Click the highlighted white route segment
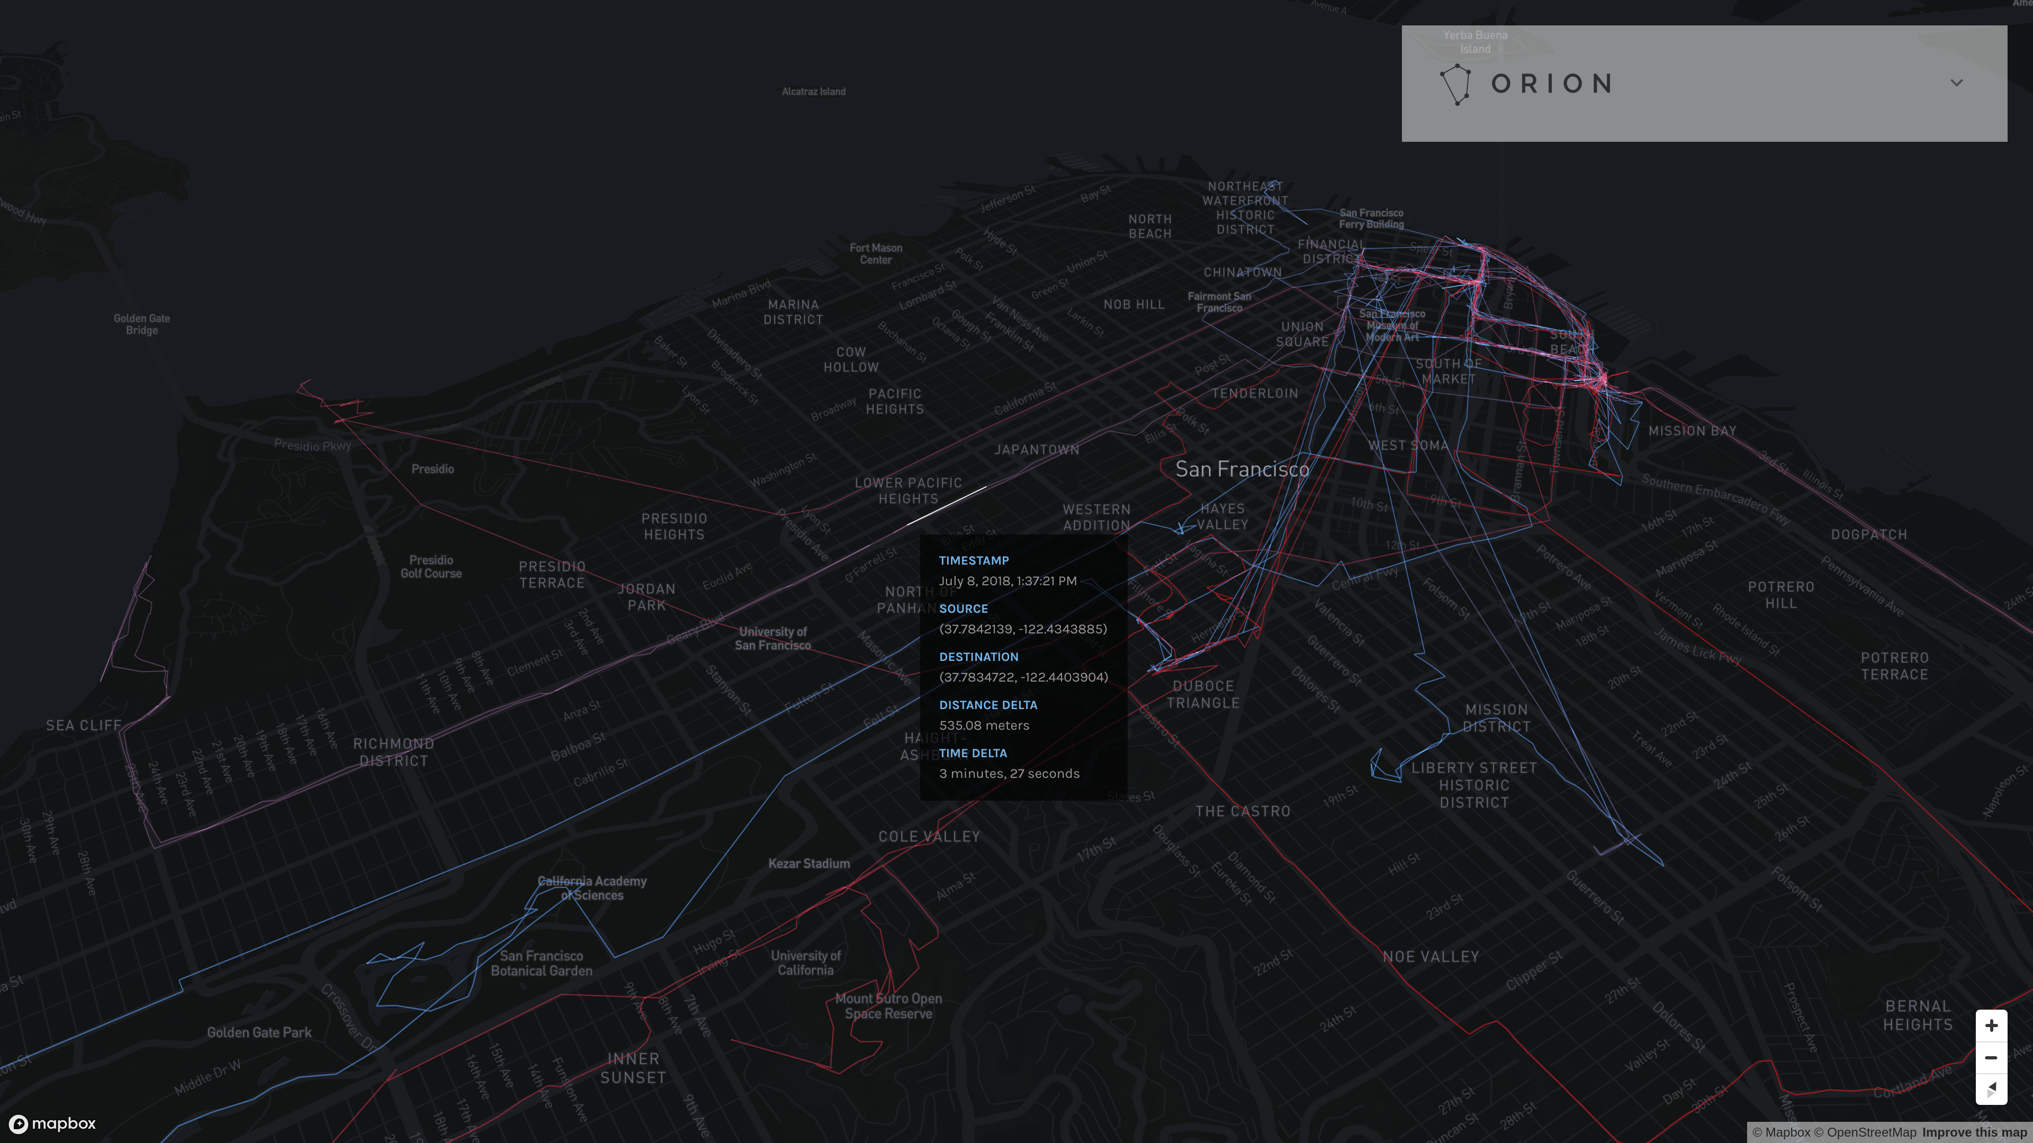Viewport: 2033px width, 1143px height. [946, 506]
